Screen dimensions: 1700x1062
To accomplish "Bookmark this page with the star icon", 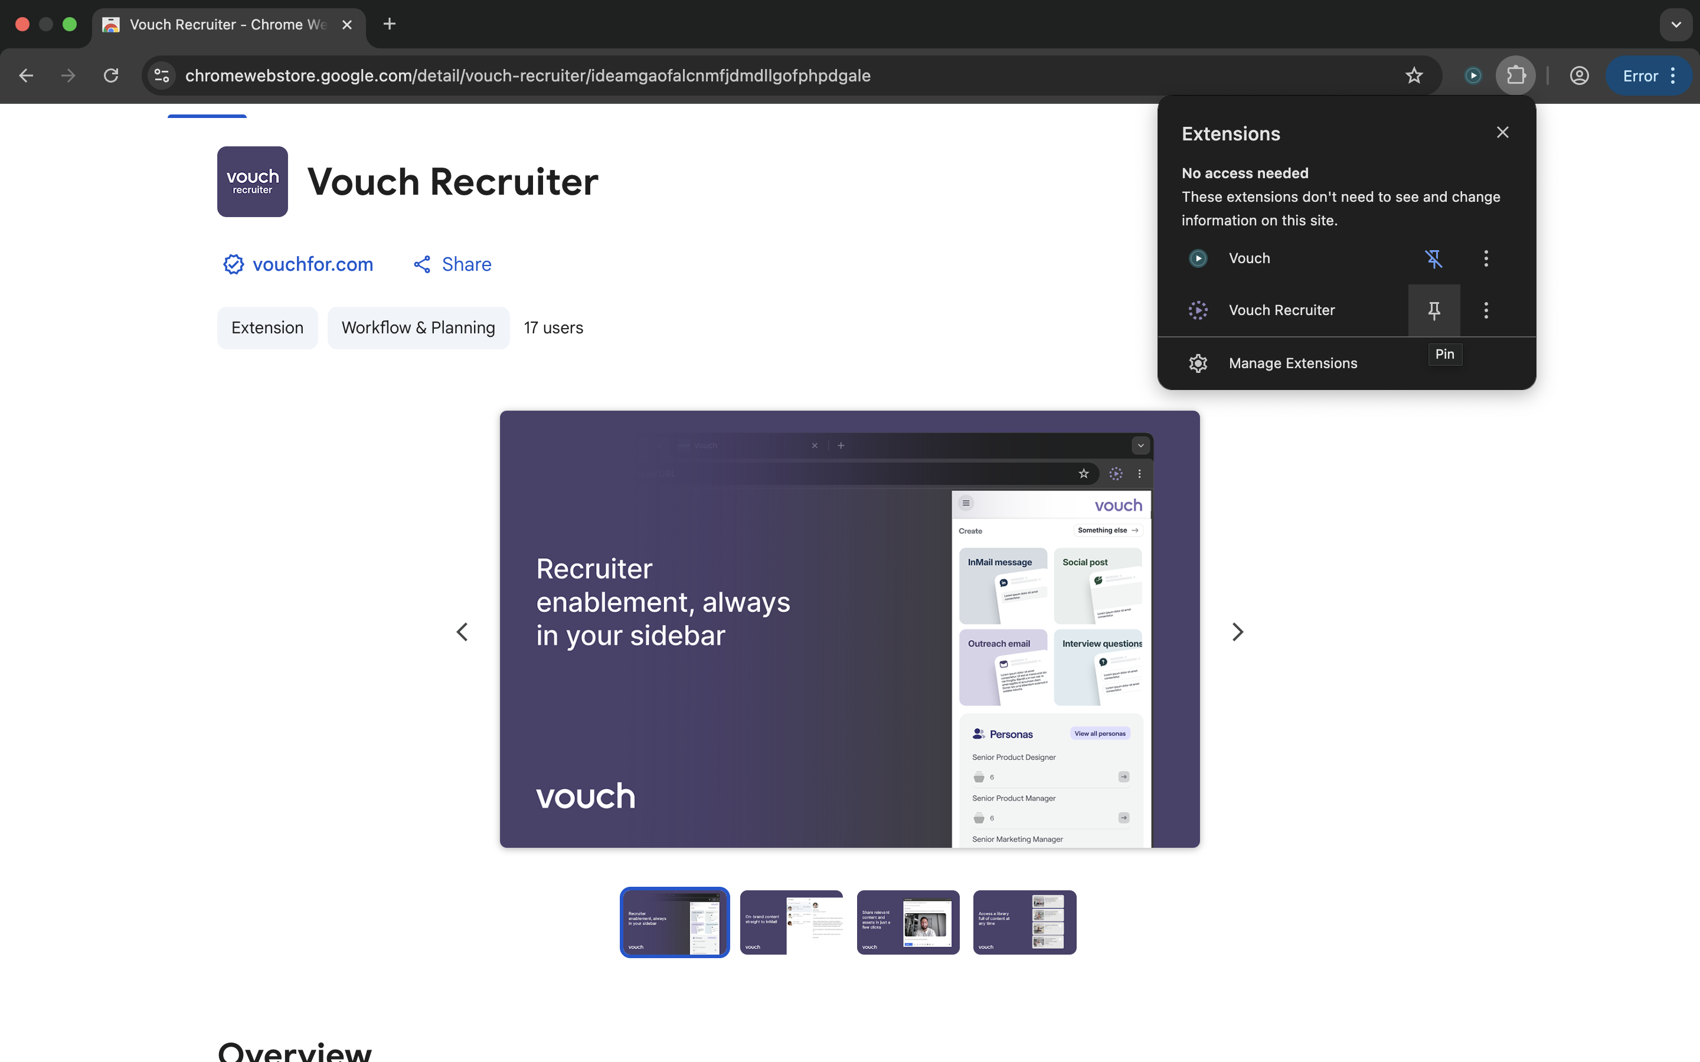I will pos(1414,76).
